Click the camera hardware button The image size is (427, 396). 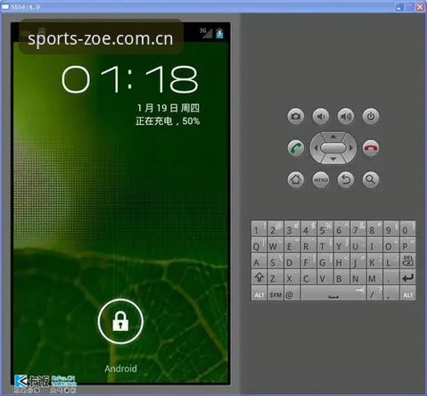(296, 116)
